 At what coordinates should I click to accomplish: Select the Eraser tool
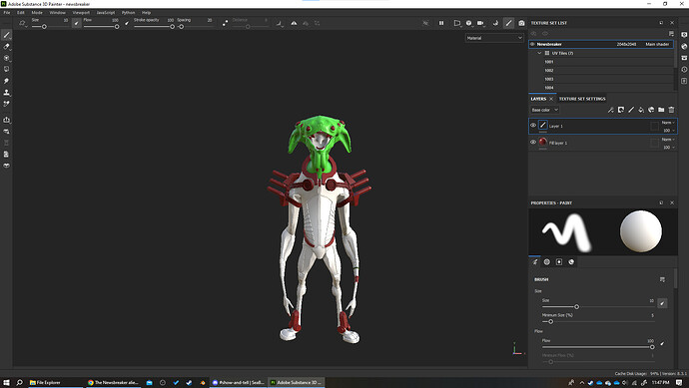[x=7, y=47]
